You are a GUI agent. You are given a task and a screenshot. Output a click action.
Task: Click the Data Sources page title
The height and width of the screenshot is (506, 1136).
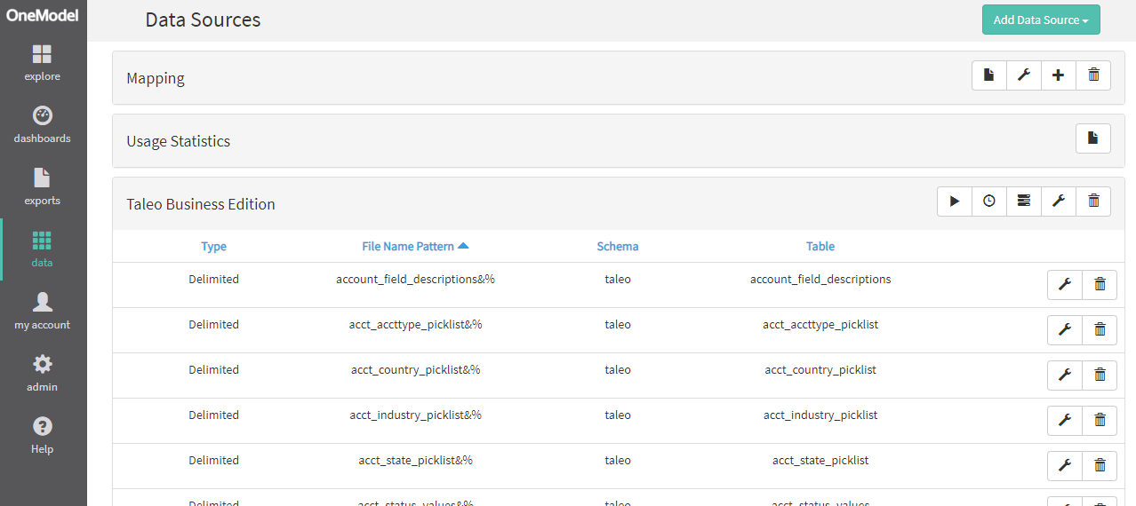(203, 20)
